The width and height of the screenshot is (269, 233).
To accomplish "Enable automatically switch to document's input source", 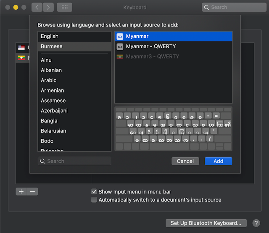I will [x=94, y=200].
